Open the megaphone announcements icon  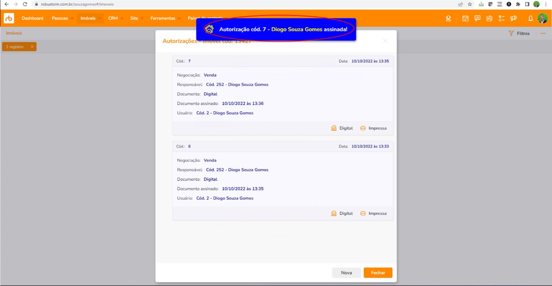(x=513, y=18)
